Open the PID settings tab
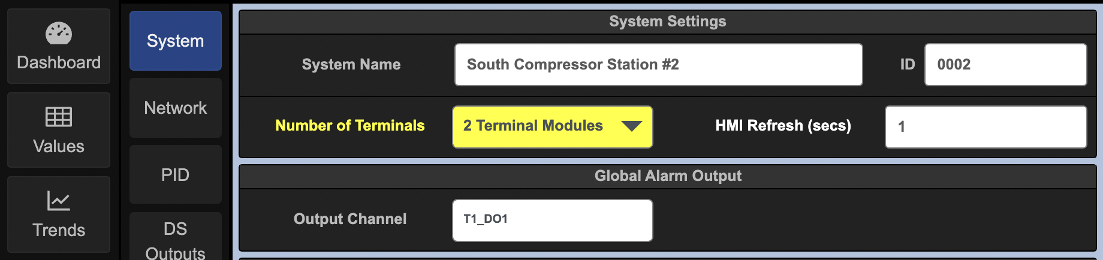This screenshot has height=260, width=1103. [175, 175]
